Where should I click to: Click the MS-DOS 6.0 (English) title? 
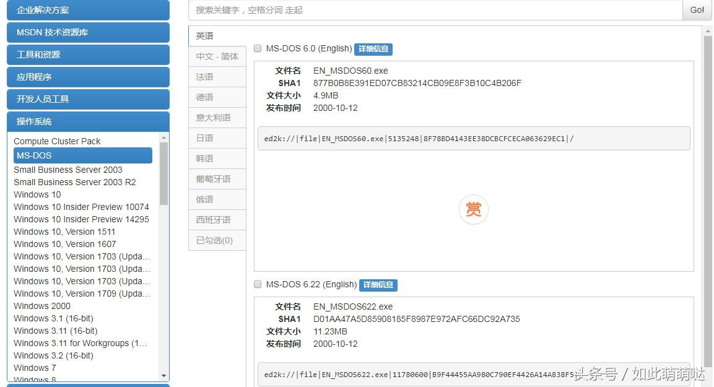[x=309, y=49]
